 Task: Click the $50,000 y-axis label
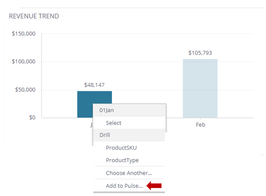point(25,90)
